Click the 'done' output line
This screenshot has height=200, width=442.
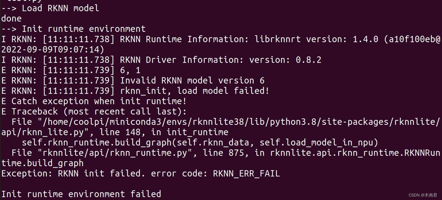[x=11, y=18]
